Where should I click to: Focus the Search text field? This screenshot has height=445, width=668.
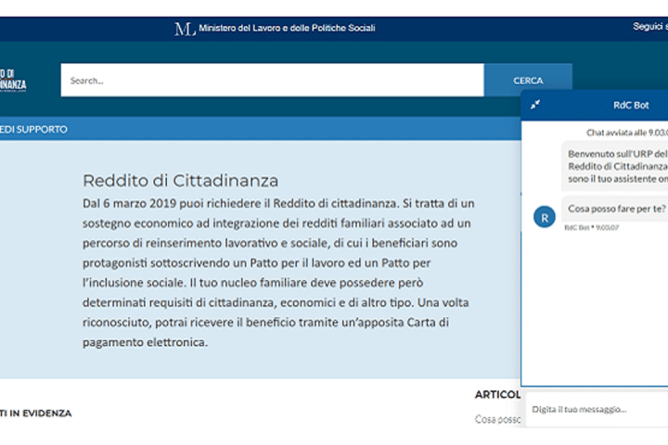click(272, 81)
